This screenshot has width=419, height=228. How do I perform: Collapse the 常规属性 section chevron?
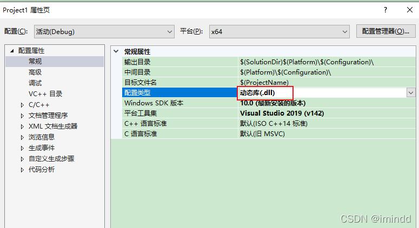pos(116,51)
